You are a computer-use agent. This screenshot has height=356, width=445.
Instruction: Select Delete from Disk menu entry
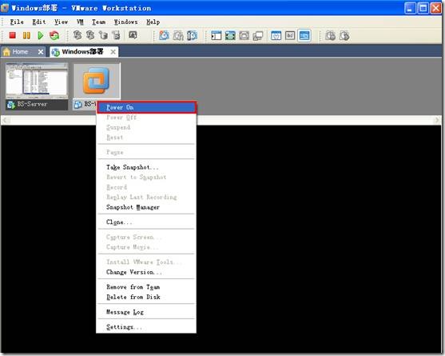146,297
